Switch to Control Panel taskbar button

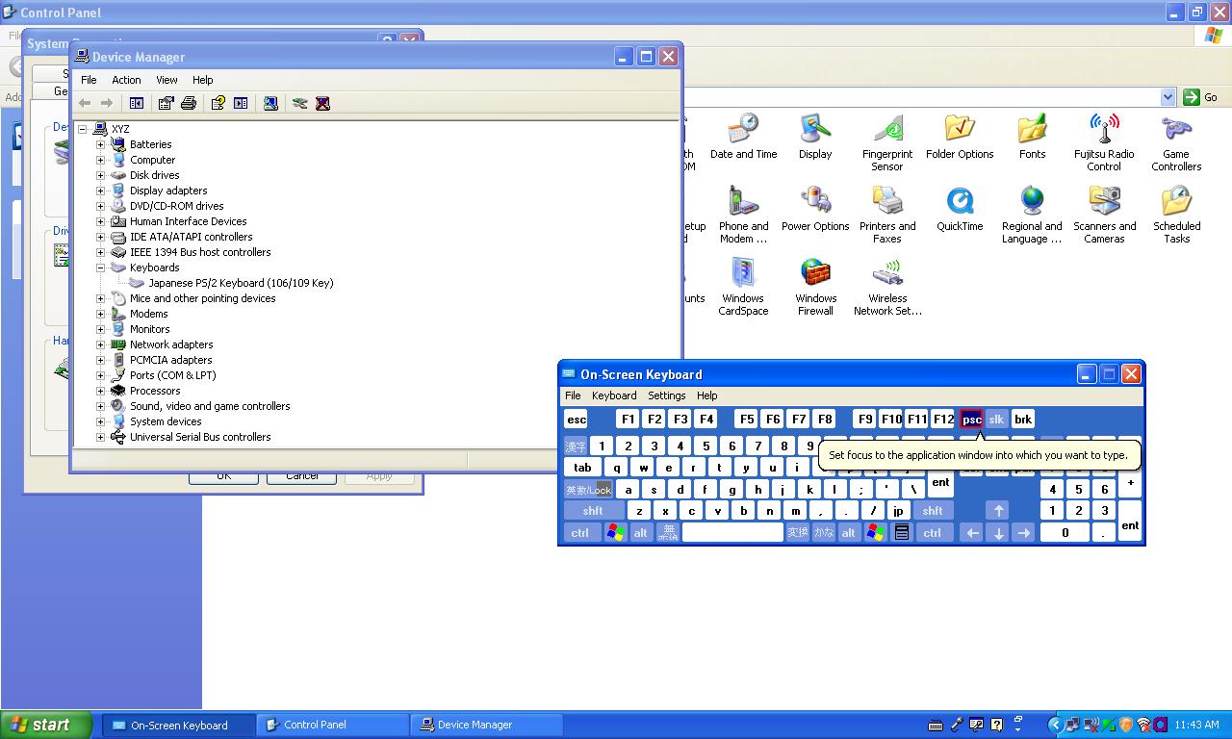[x=332, y=725]
